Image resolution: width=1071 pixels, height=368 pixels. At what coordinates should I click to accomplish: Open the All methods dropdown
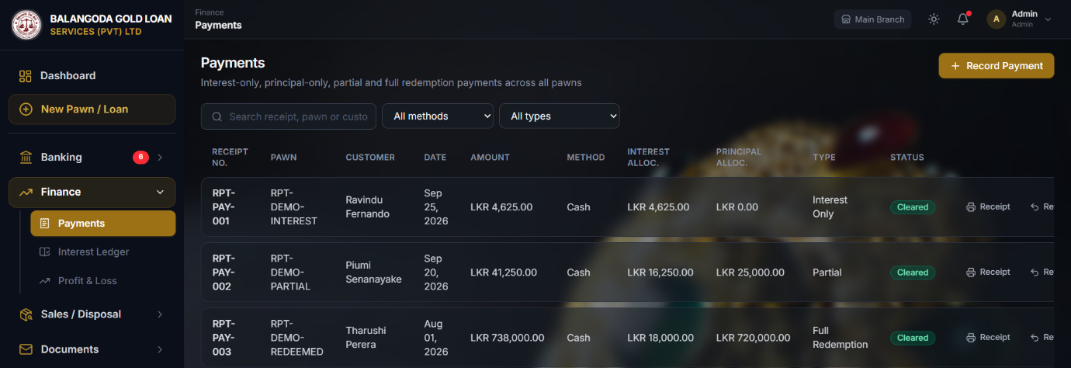(x=438, y=116)
